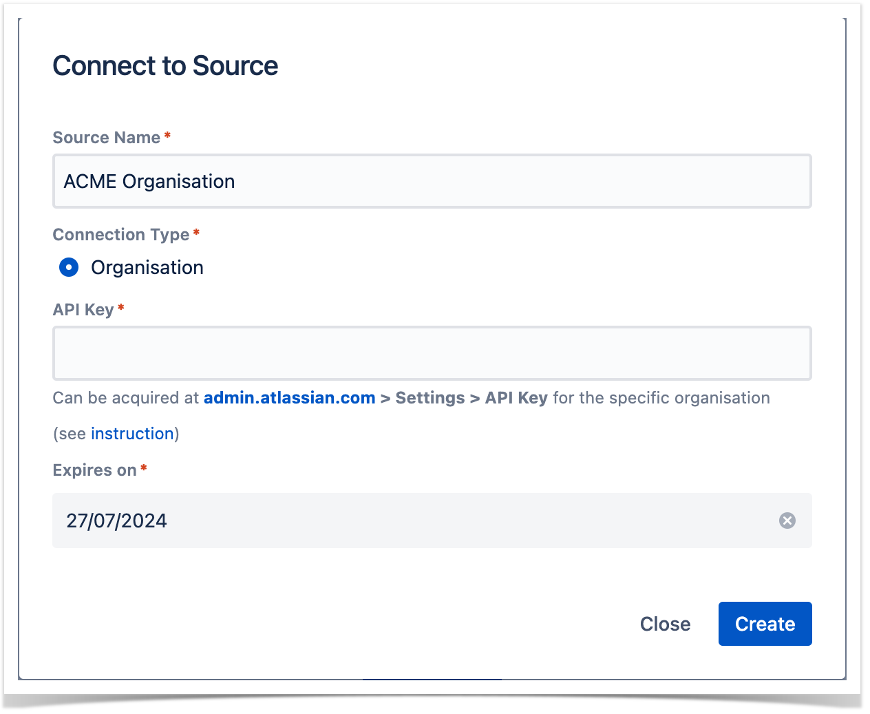The width and height of the screenshot is (870, 714).
Task: Click the API Key field label
Action: coord(83,310)
